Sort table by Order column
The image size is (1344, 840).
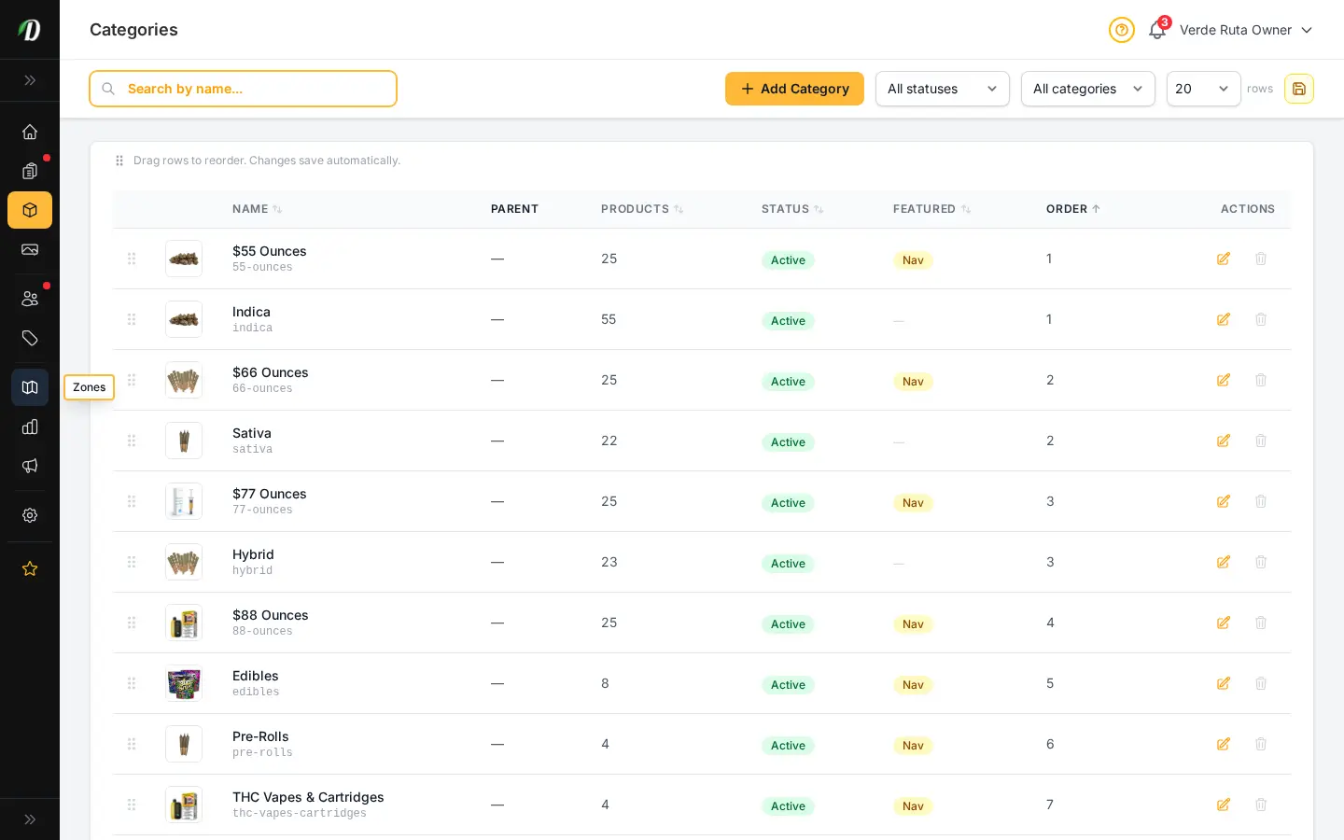tap(1073, 209)
